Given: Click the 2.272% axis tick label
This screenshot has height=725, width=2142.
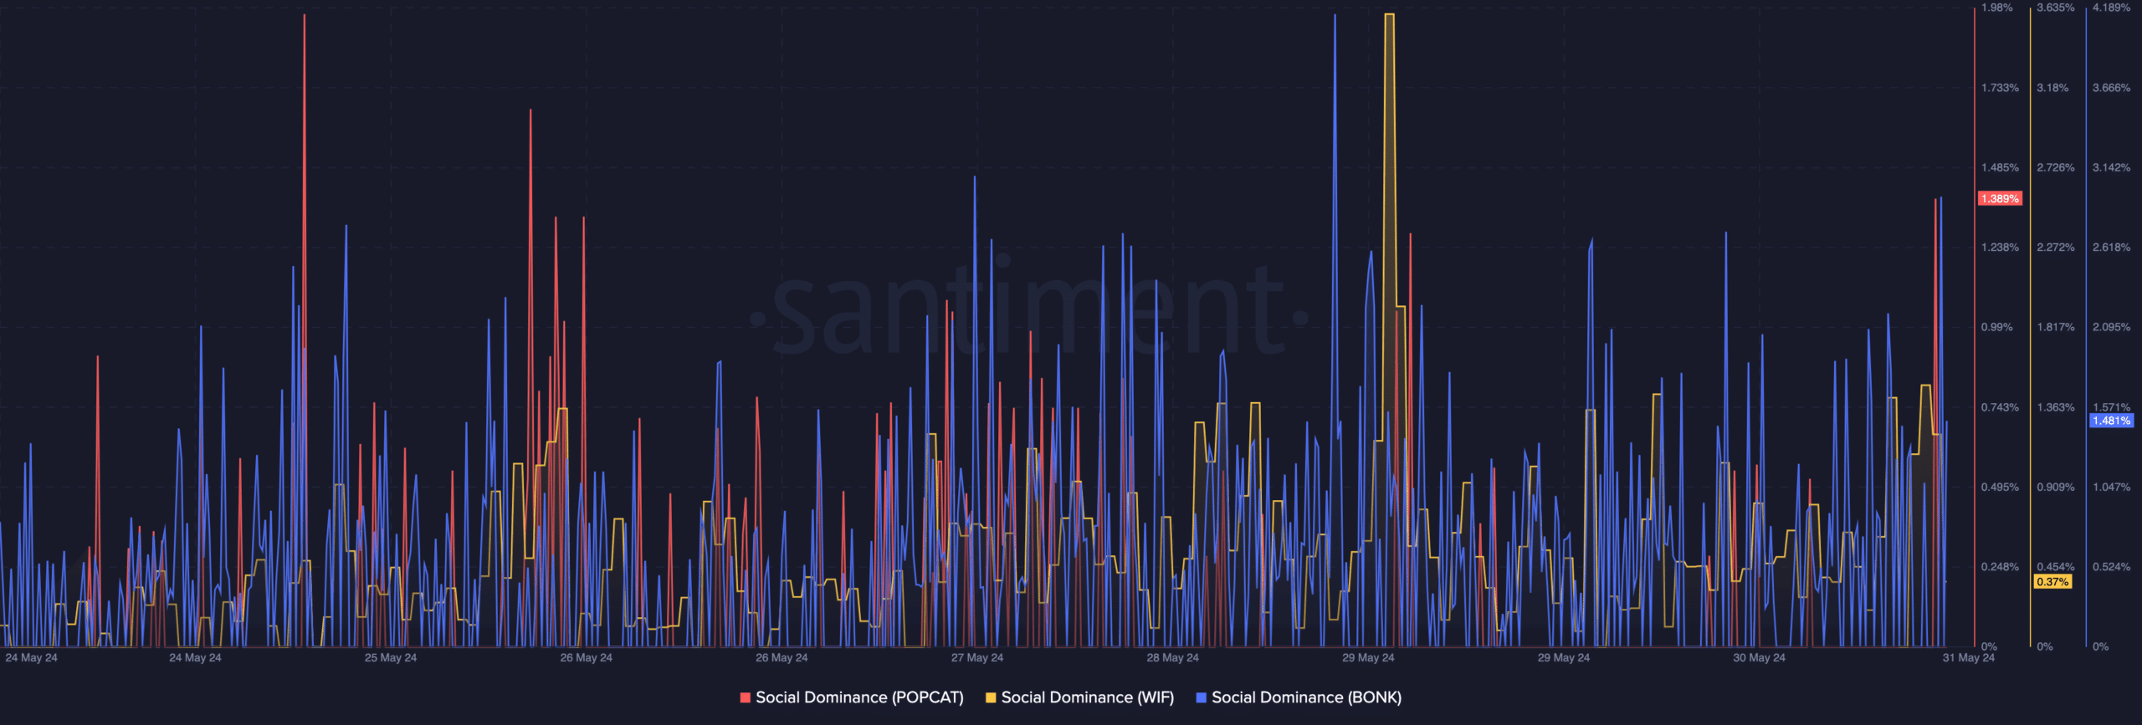Looking at the screenshot, I should pyautogui.click(x=2056, y=248).
